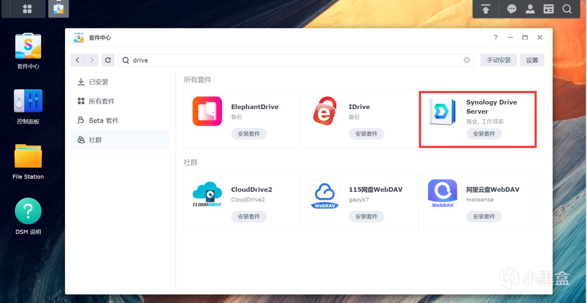This screenshot has width=587, height=303.
Task: Go back with the left arrow button
Action: 78,60
